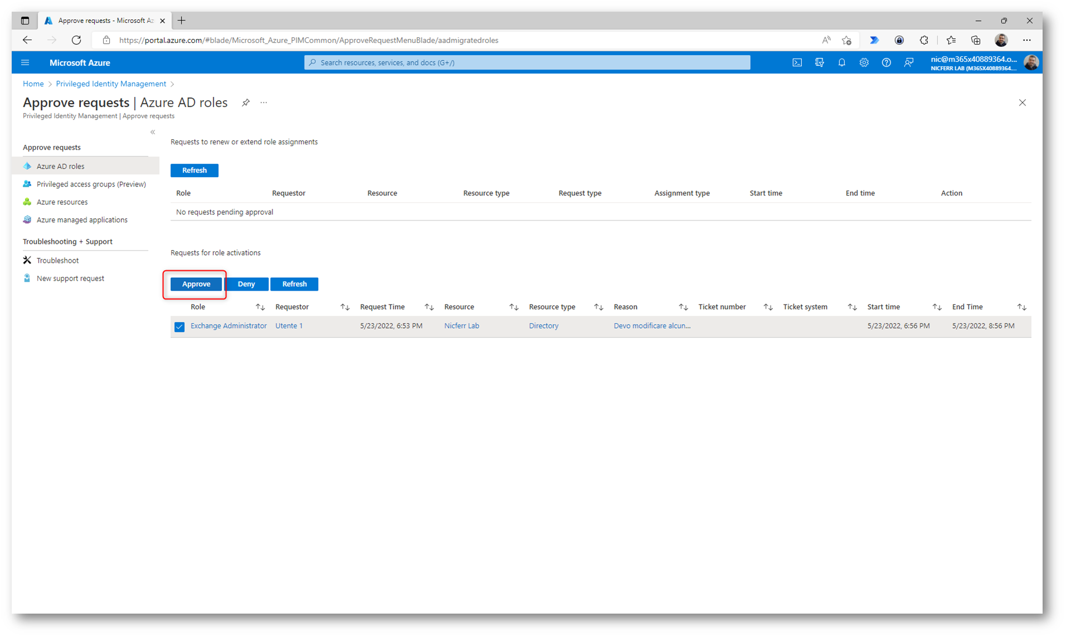Viewport: 1066px width, 637px height.
Task: Open the Help question mark icon
Action: pos(886,62)
